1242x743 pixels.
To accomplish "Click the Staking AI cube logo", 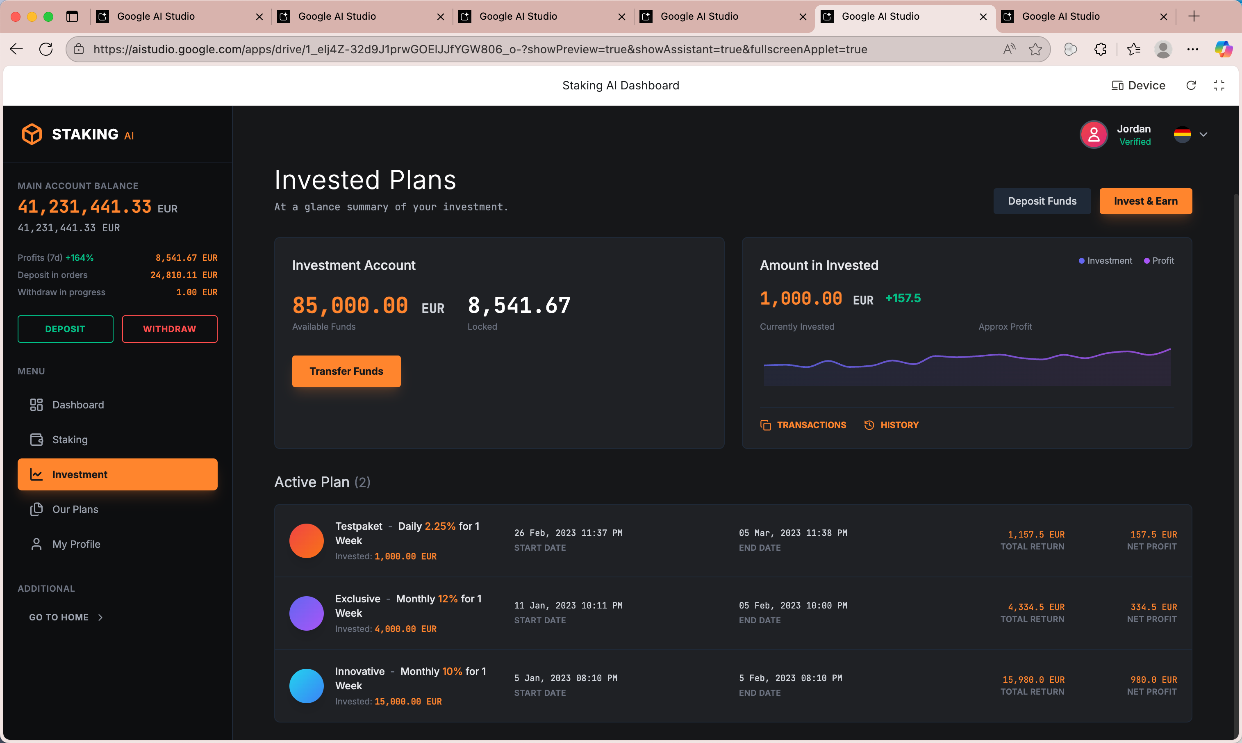I will pyautogui.click(x=32, y=134).
